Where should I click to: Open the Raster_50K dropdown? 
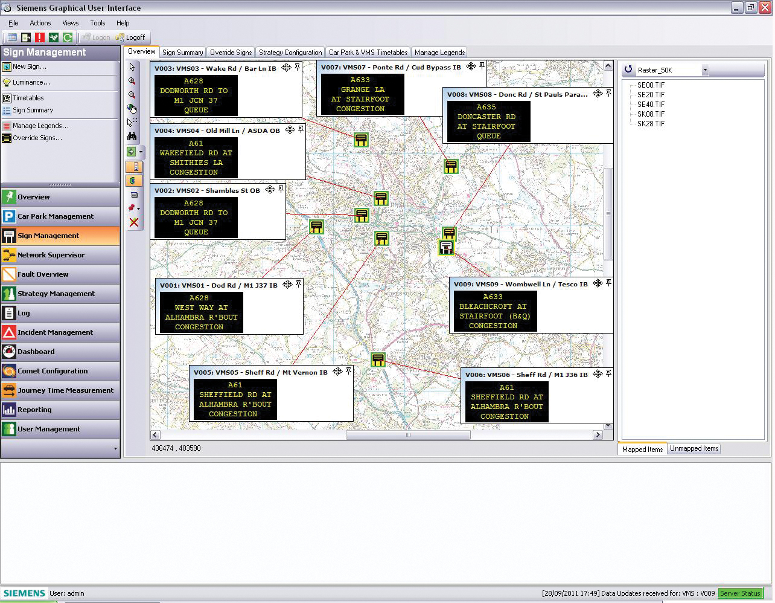click(x=704, y=70)
